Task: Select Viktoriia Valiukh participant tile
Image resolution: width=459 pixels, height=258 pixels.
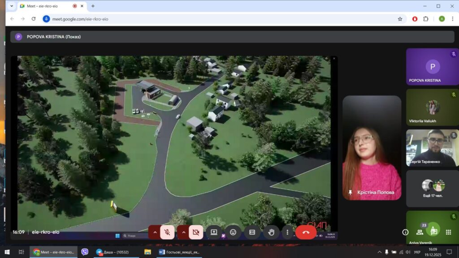Action: pyautogui.click(x=432, y=107)
